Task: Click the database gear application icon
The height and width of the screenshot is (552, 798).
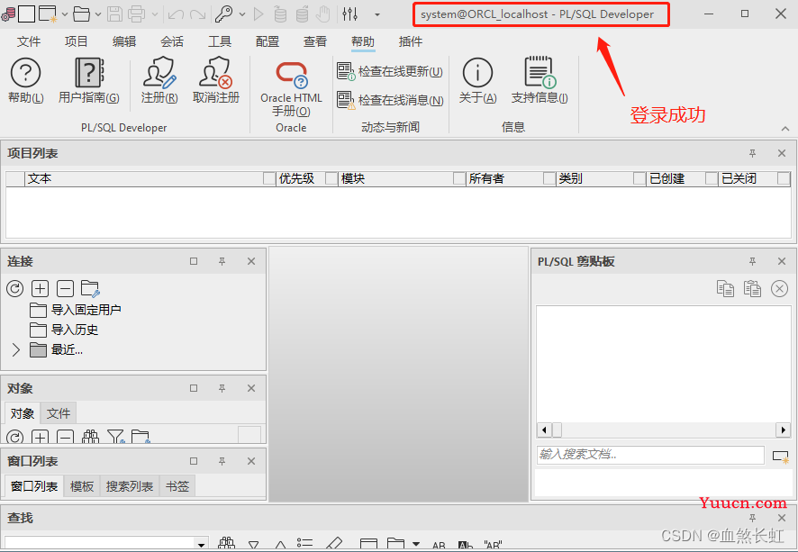Action: [x=7, y=14]
